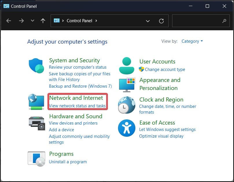Go up one folder level

click(43, 21)
